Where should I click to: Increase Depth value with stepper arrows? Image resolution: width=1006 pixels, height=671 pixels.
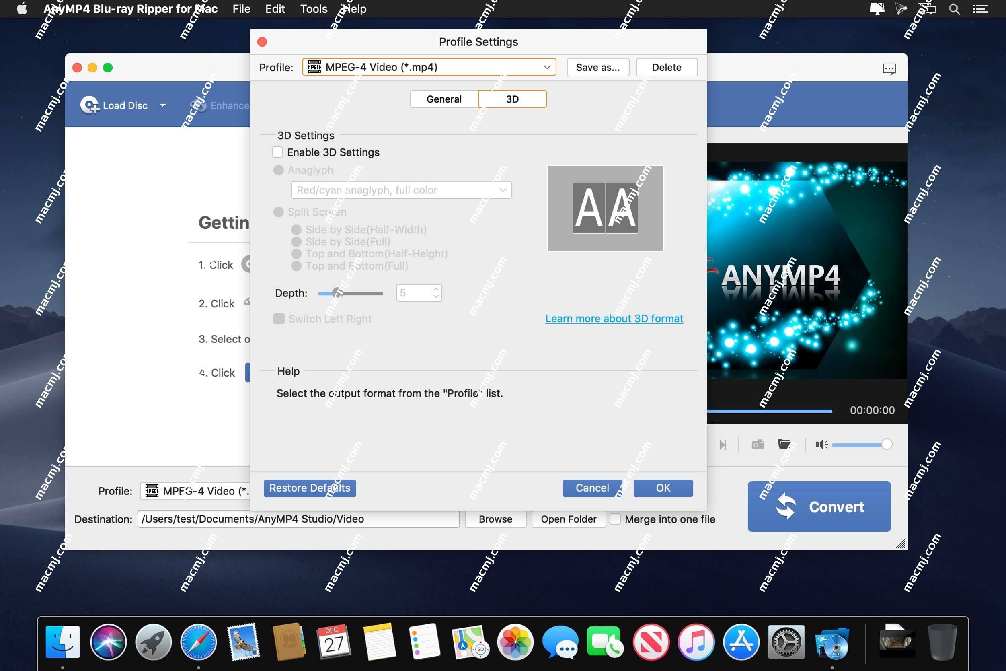(x=436, y=289)
